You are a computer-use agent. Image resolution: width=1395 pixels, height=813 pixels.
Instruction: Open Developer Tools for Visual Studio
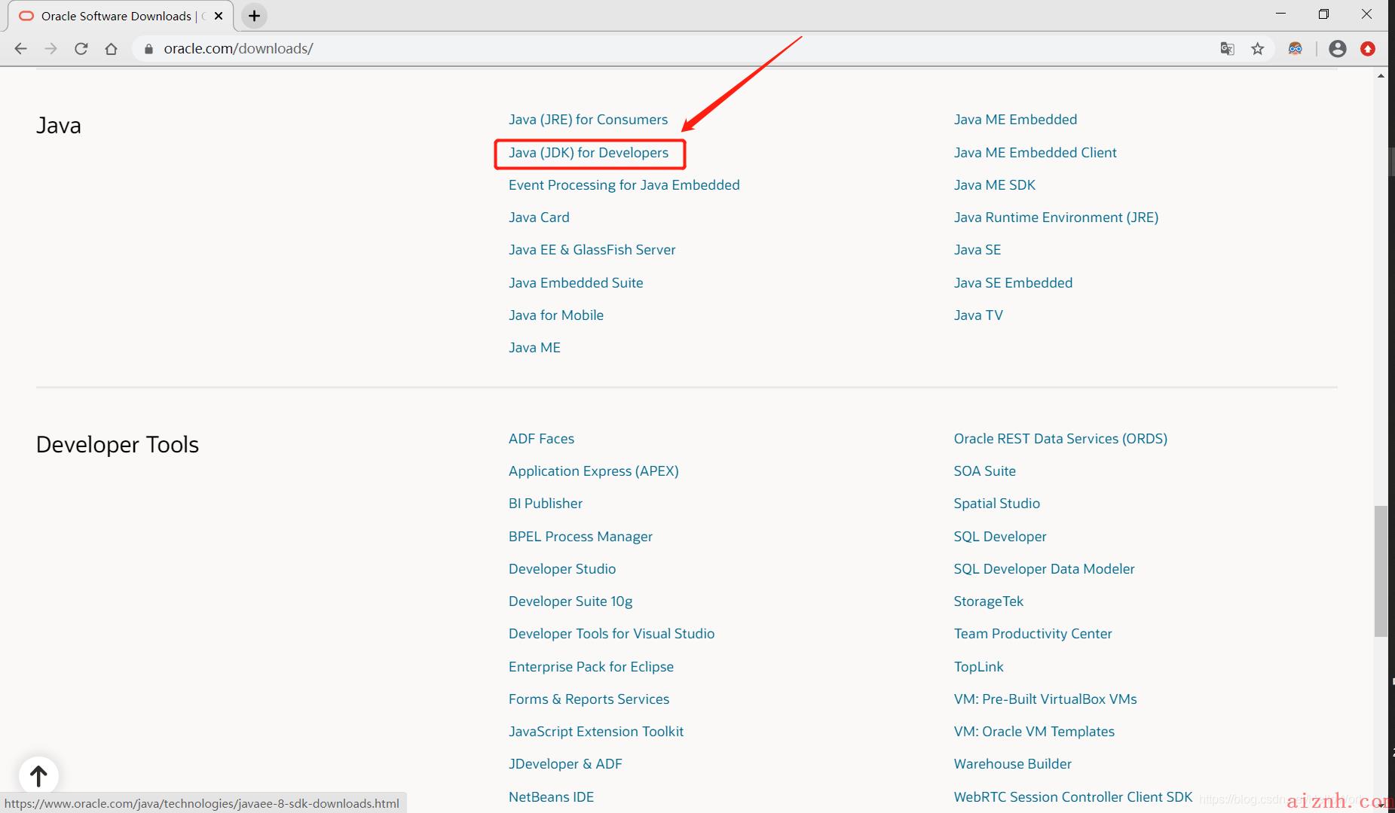pos(611,634)
